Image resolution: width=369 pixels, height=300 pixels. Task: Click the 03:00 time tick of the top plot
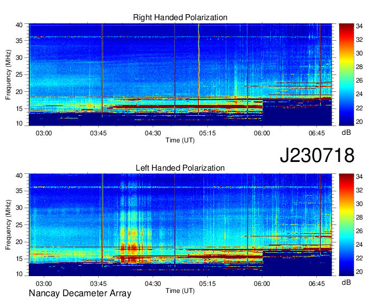pyautogui.click(x=44, y=133)
